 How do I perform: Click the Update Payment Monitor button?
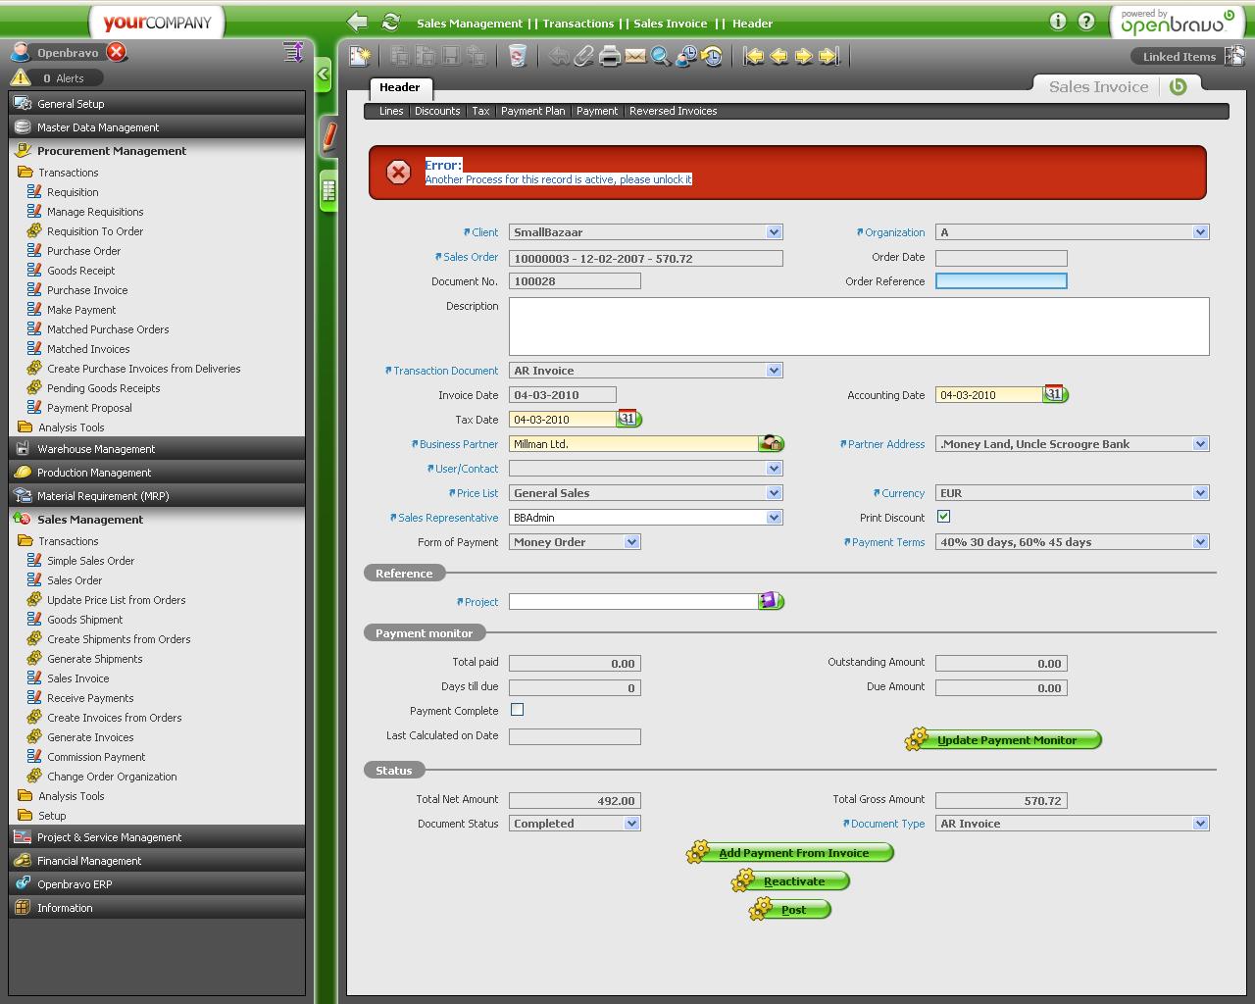(1006, 740)
